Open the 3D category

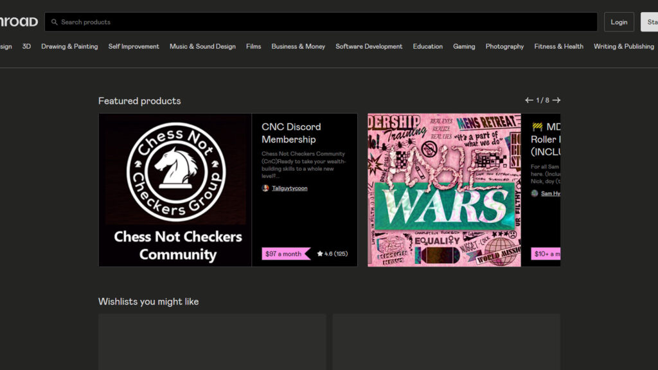[x=26, y=46]
